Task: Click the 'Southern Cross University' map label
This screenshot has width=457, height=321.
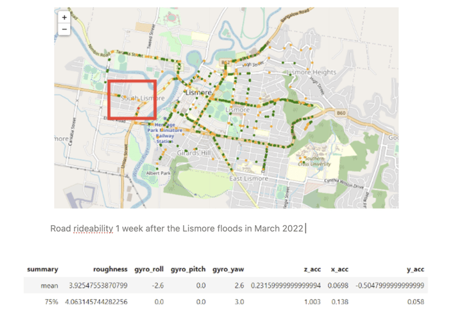Action: (314, 161)
